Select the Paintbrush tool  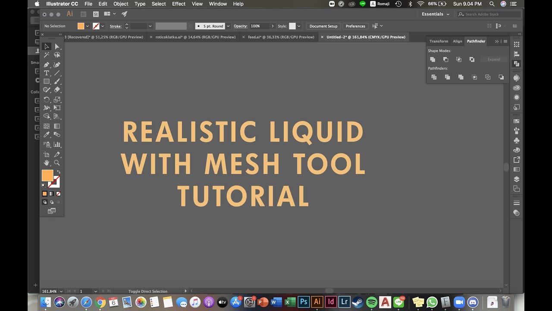[57, 81]
